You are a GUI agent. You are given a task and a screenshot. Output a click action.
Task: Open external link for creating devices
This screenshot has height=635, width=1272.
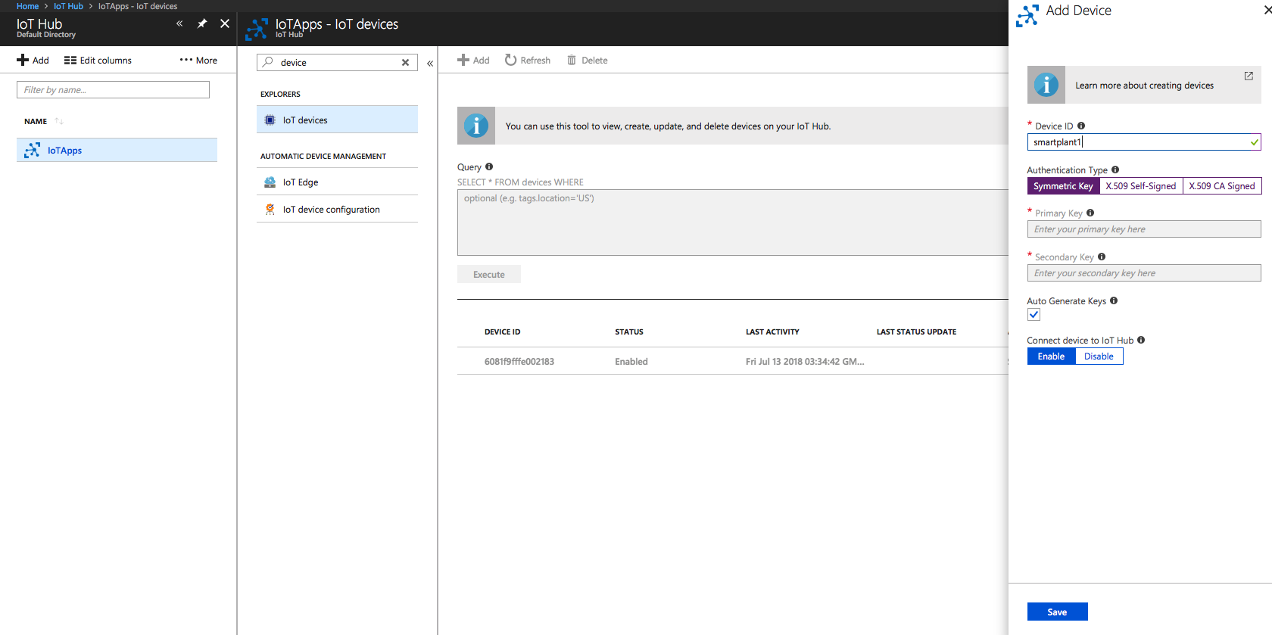pos(1249,76)
